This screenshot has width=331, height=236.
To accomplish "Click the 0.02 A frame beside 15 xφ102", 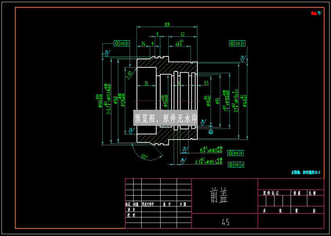I will (235, 153).
